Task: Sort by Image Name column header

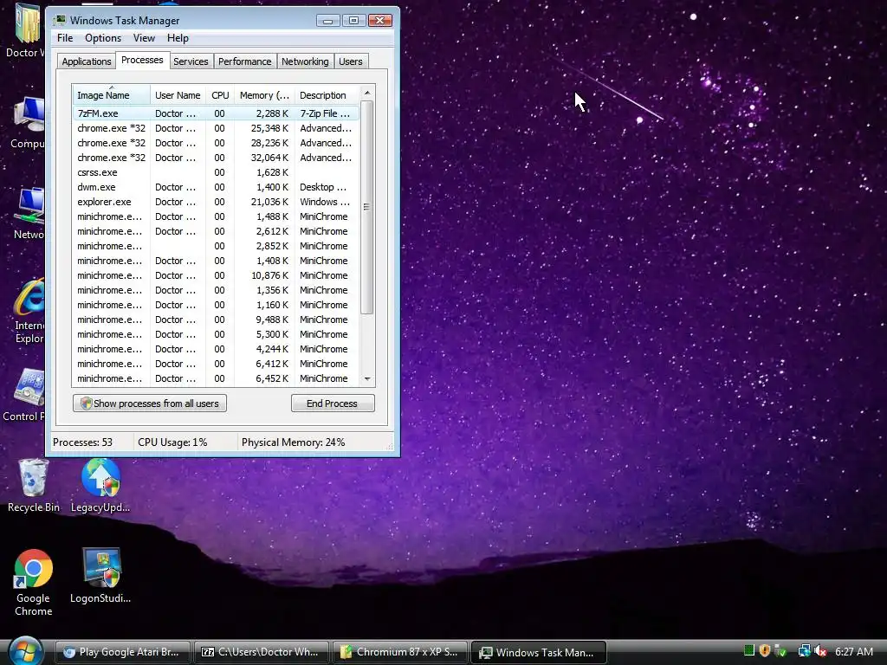Action: 111,95
